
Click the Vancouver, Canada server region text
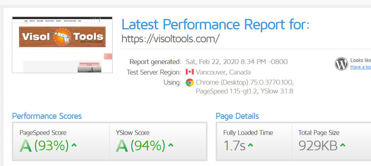coord(223,72)
